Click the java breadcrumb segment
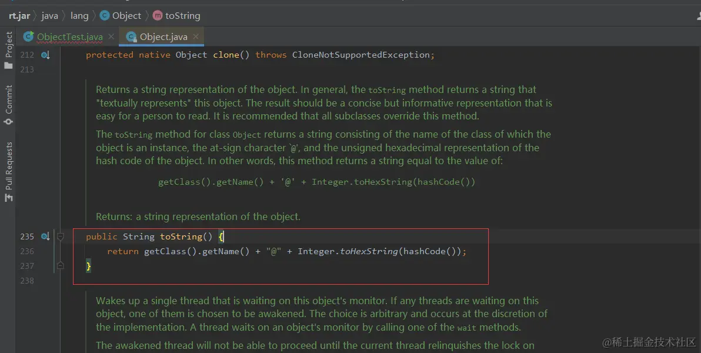The height and width of the screenshot is (353, 701). [49, 16]
